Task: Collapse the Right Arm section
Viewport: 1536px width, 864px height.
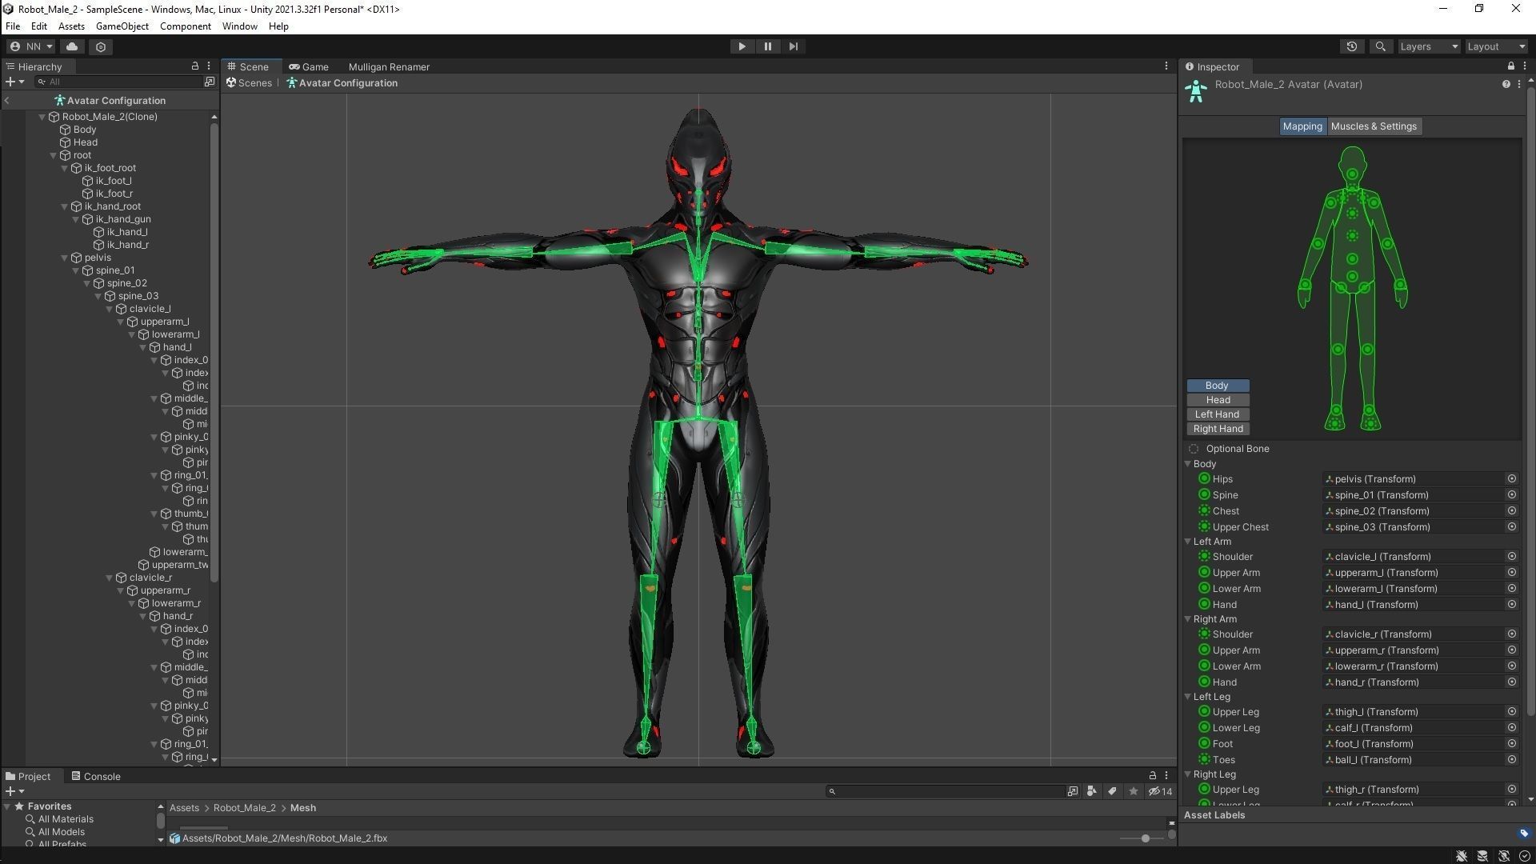Action: click(1188, 619)
